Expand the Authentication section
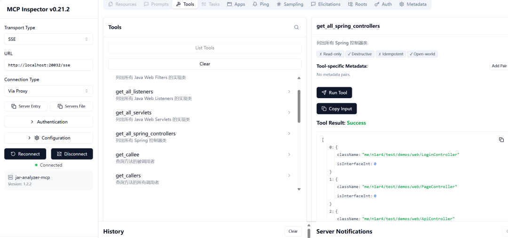This screenshot has height=238, width=508. 48,122
